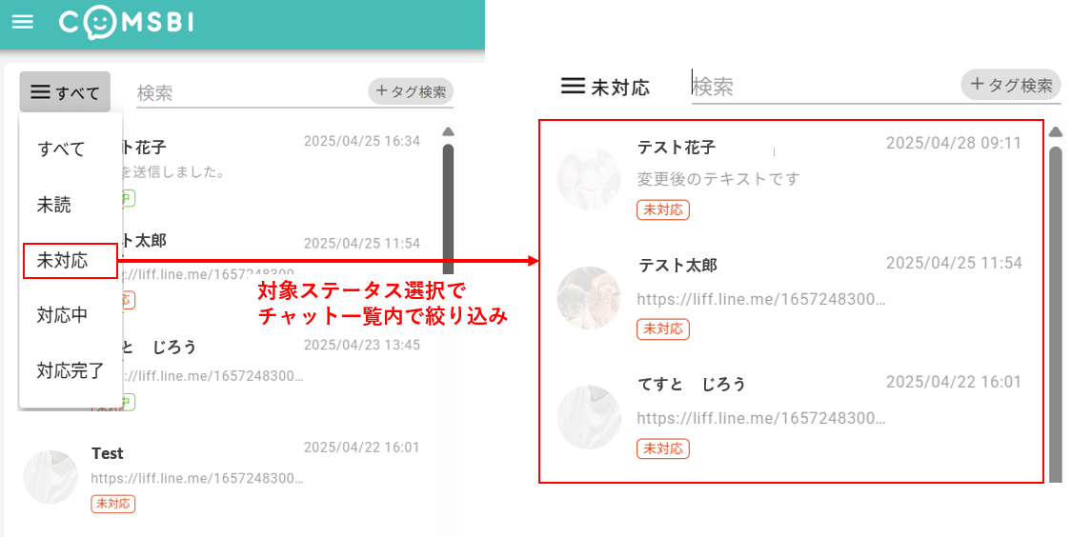This screenshot has width=1071, height=537.
Task: Focus the left 検索 search field
Action: pos(252,92)
